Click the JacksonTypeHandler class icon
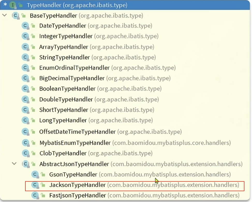The width and height of the screenshot is (252, 202). coord(35,185)
